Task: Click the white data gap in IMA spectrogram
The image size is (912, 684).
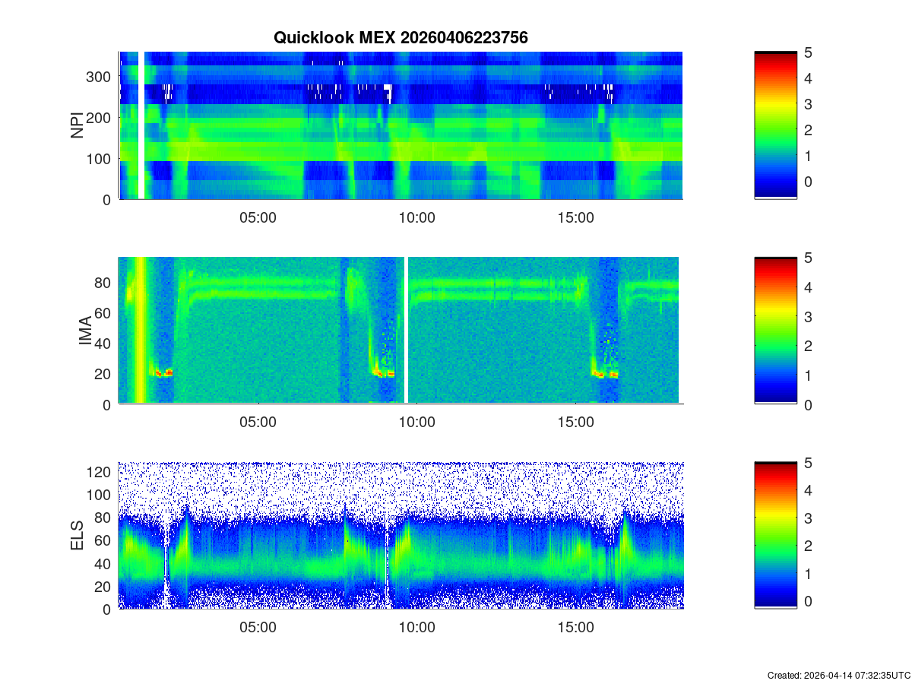Action: pos(407,331)
